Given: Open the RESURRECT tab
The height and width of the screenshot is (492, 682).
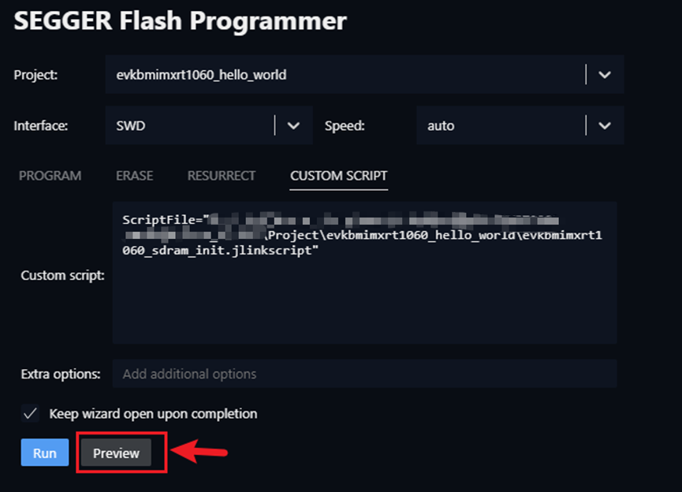Looking at the screenshot, I should (221, 175).
